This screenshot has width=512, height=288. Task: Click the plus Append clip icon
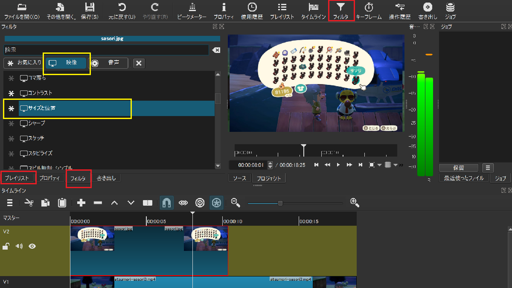(81, 203)
